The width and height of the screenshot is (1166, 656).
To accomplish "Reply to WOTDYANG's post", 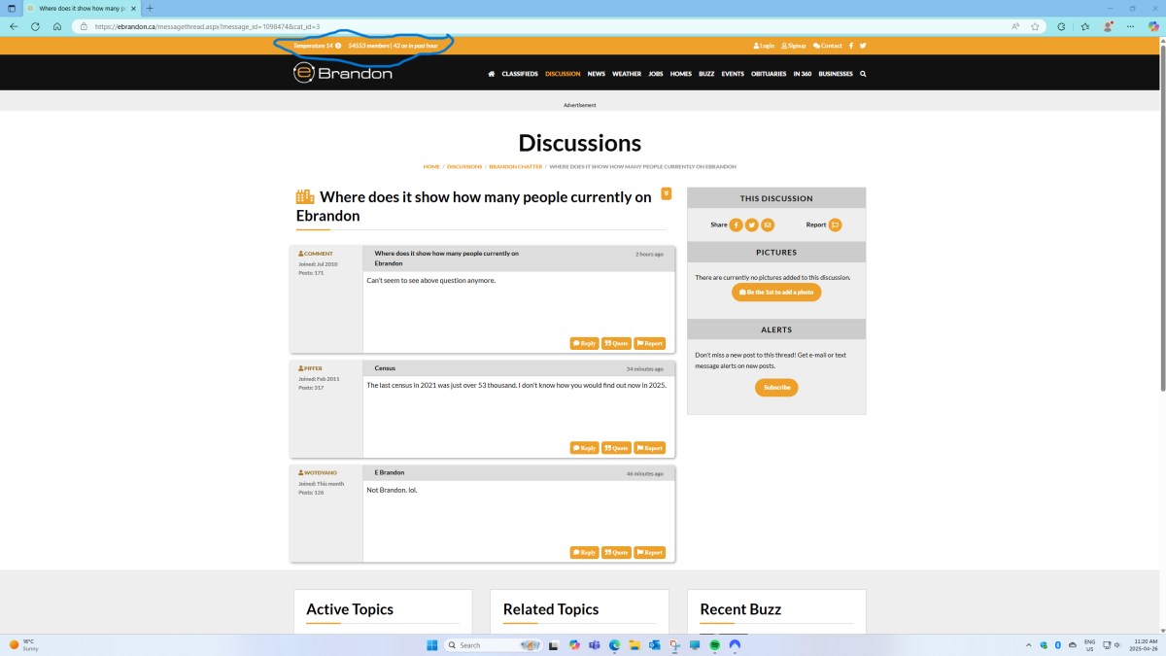I will (x=585, y=553).
